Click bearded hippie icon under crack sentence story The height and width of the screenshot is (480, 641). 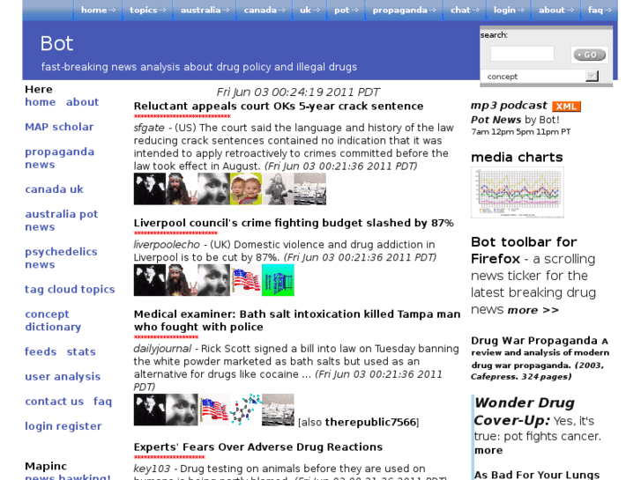(182, 188)
